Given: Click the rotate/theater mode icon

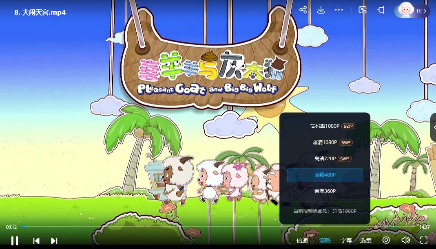Looking at the screenshot, I should pos(381,10).
